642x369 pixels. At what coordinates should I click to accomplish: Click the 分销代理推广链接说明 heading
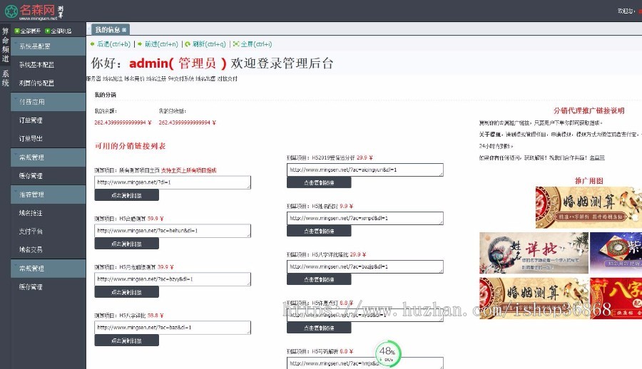click(x=588, y=110)
